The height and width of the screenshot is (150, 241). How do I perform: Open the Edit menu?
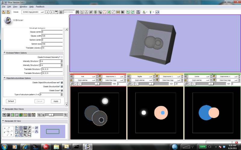click(x=9, y=7)
